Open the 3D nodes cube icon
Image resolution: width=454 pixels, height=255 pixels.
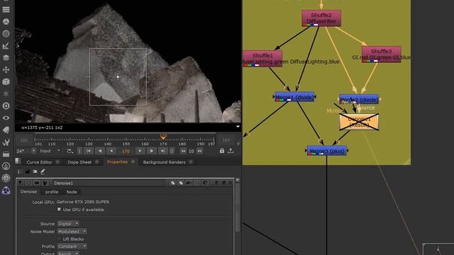click(6, 82)
